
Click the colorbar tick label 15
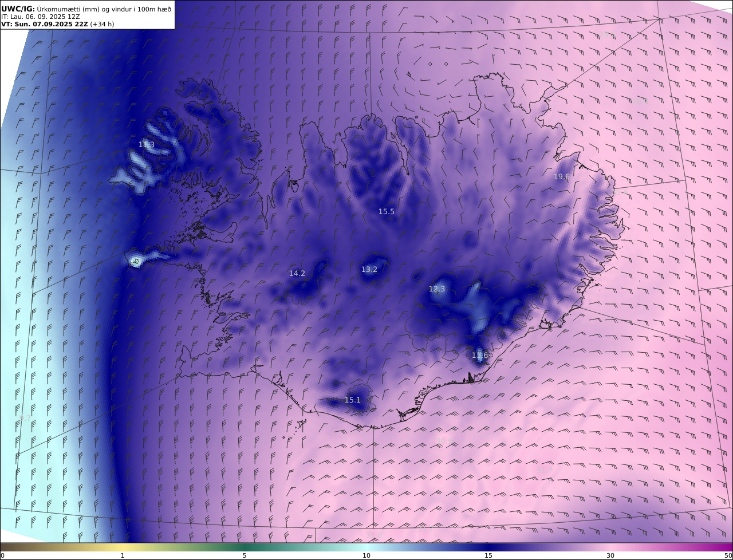(488, 555)
